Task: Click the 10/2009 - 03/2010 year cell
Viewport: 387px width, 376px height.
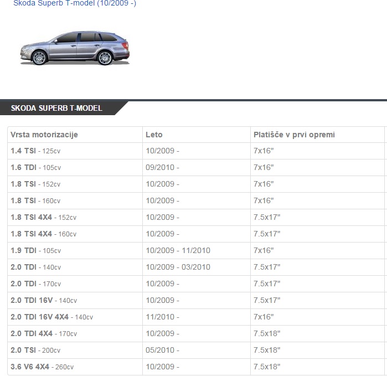Action: 197,267
